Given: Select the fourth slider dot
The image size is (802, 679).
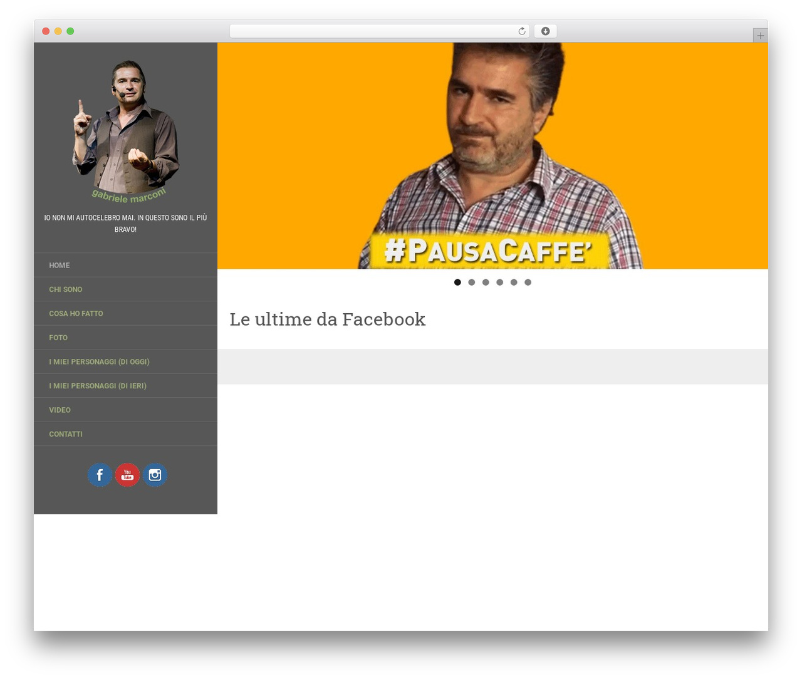Looking at the screenshot, I should (499, 282).
